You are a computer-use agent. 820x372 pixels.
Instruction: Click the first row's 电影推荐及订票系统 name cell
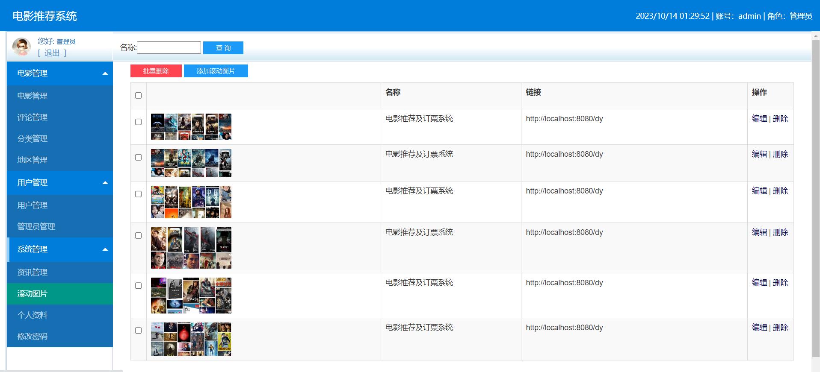click(419, 119)
